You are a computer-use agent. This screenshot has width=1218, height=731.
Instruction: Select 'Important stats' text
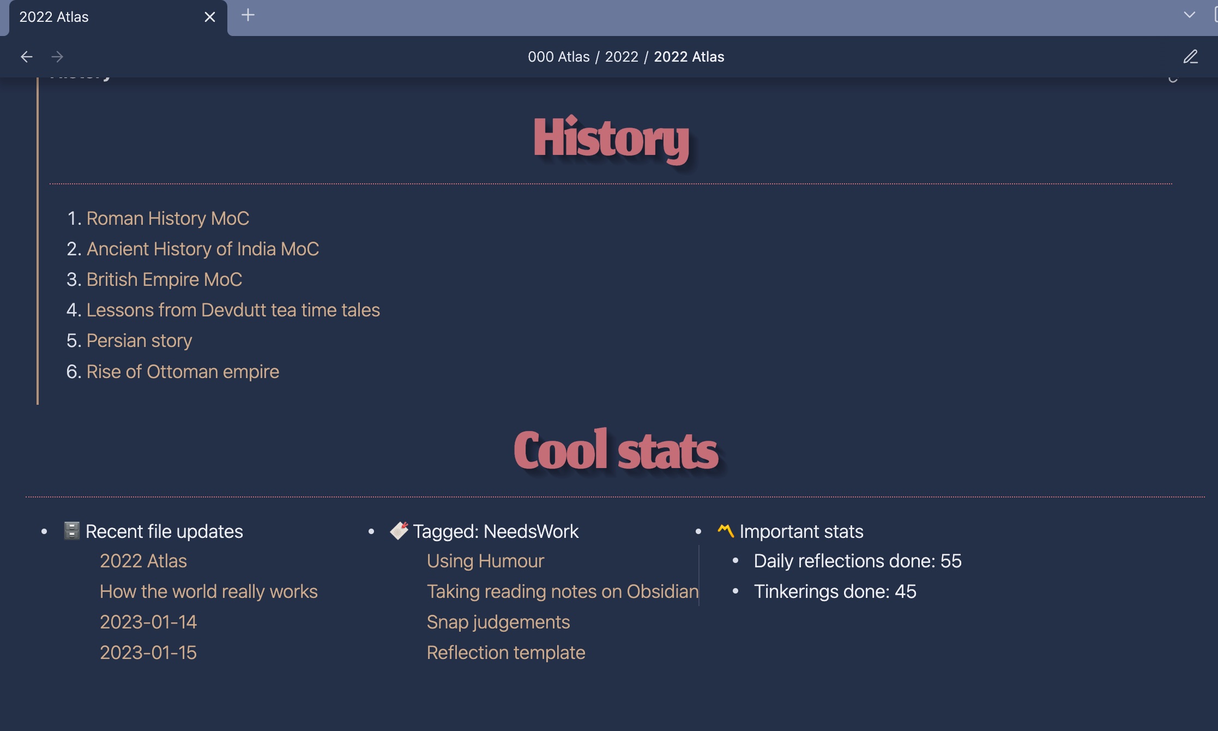click(801, 531)
